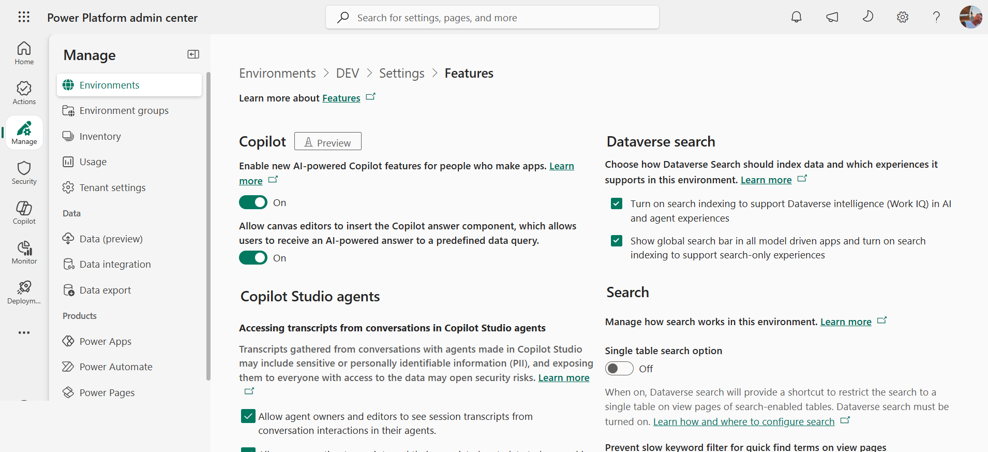Uncheck Show global search bar checkbox
Image resolution: width=988 pixels, height=452 pixels.
pyautogui.click(x=617, y=241)
